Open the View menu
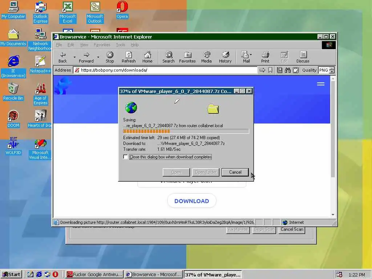The width and height of the screenshot is (372, 279). 84,45
